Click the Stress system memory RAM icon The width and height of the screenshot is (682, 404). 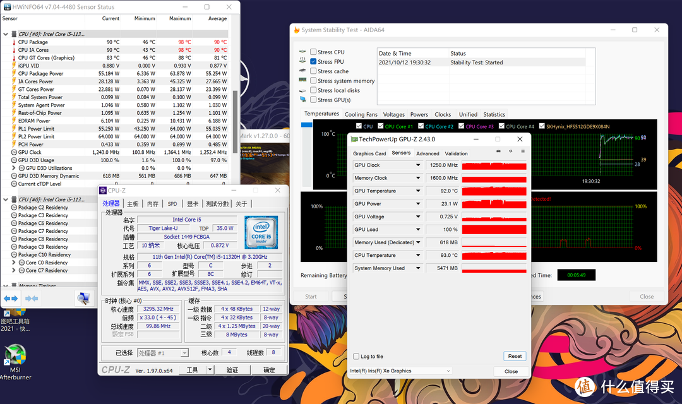pos(302,80)
